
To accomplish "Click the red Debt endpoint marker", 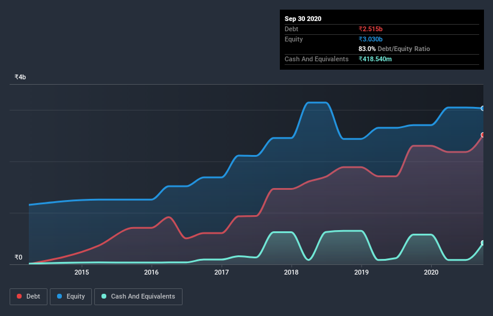I will pyautogui.click(x=483, y=135).
